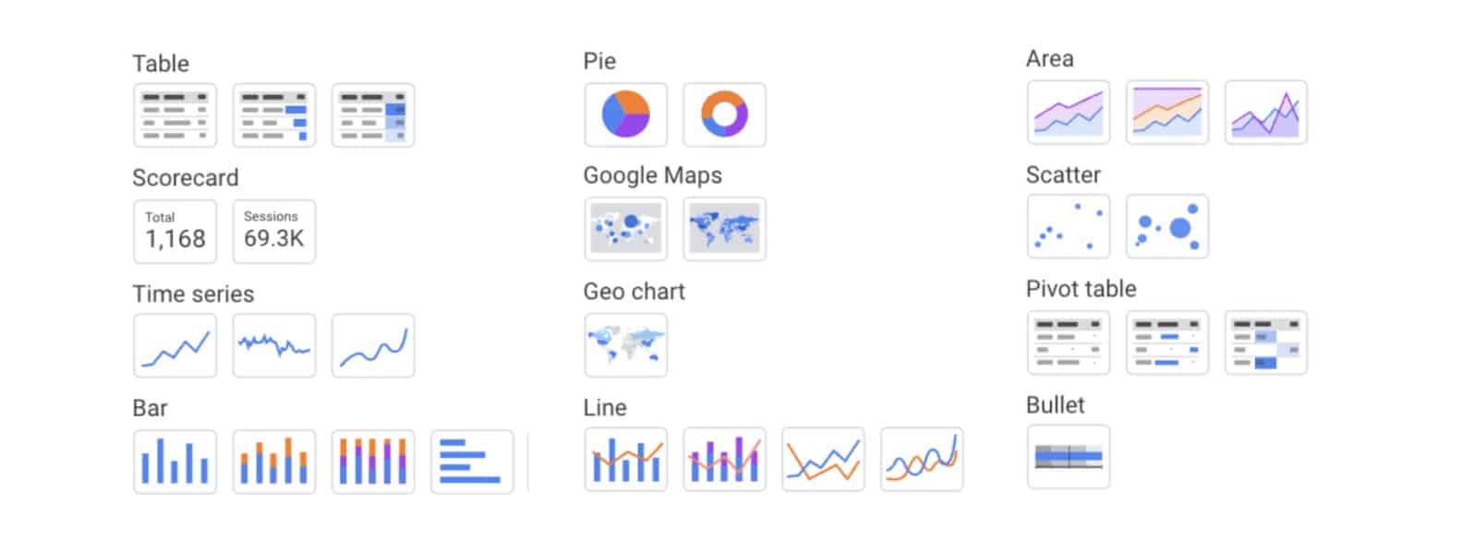Viewport: 1474px width, 541px height.
Task: Pick the bubble scatter chart icon
Action: (1167, 226)
